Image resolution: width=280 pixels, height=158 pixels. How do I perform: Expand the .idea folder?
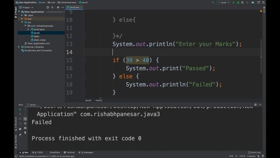[22, 15]
